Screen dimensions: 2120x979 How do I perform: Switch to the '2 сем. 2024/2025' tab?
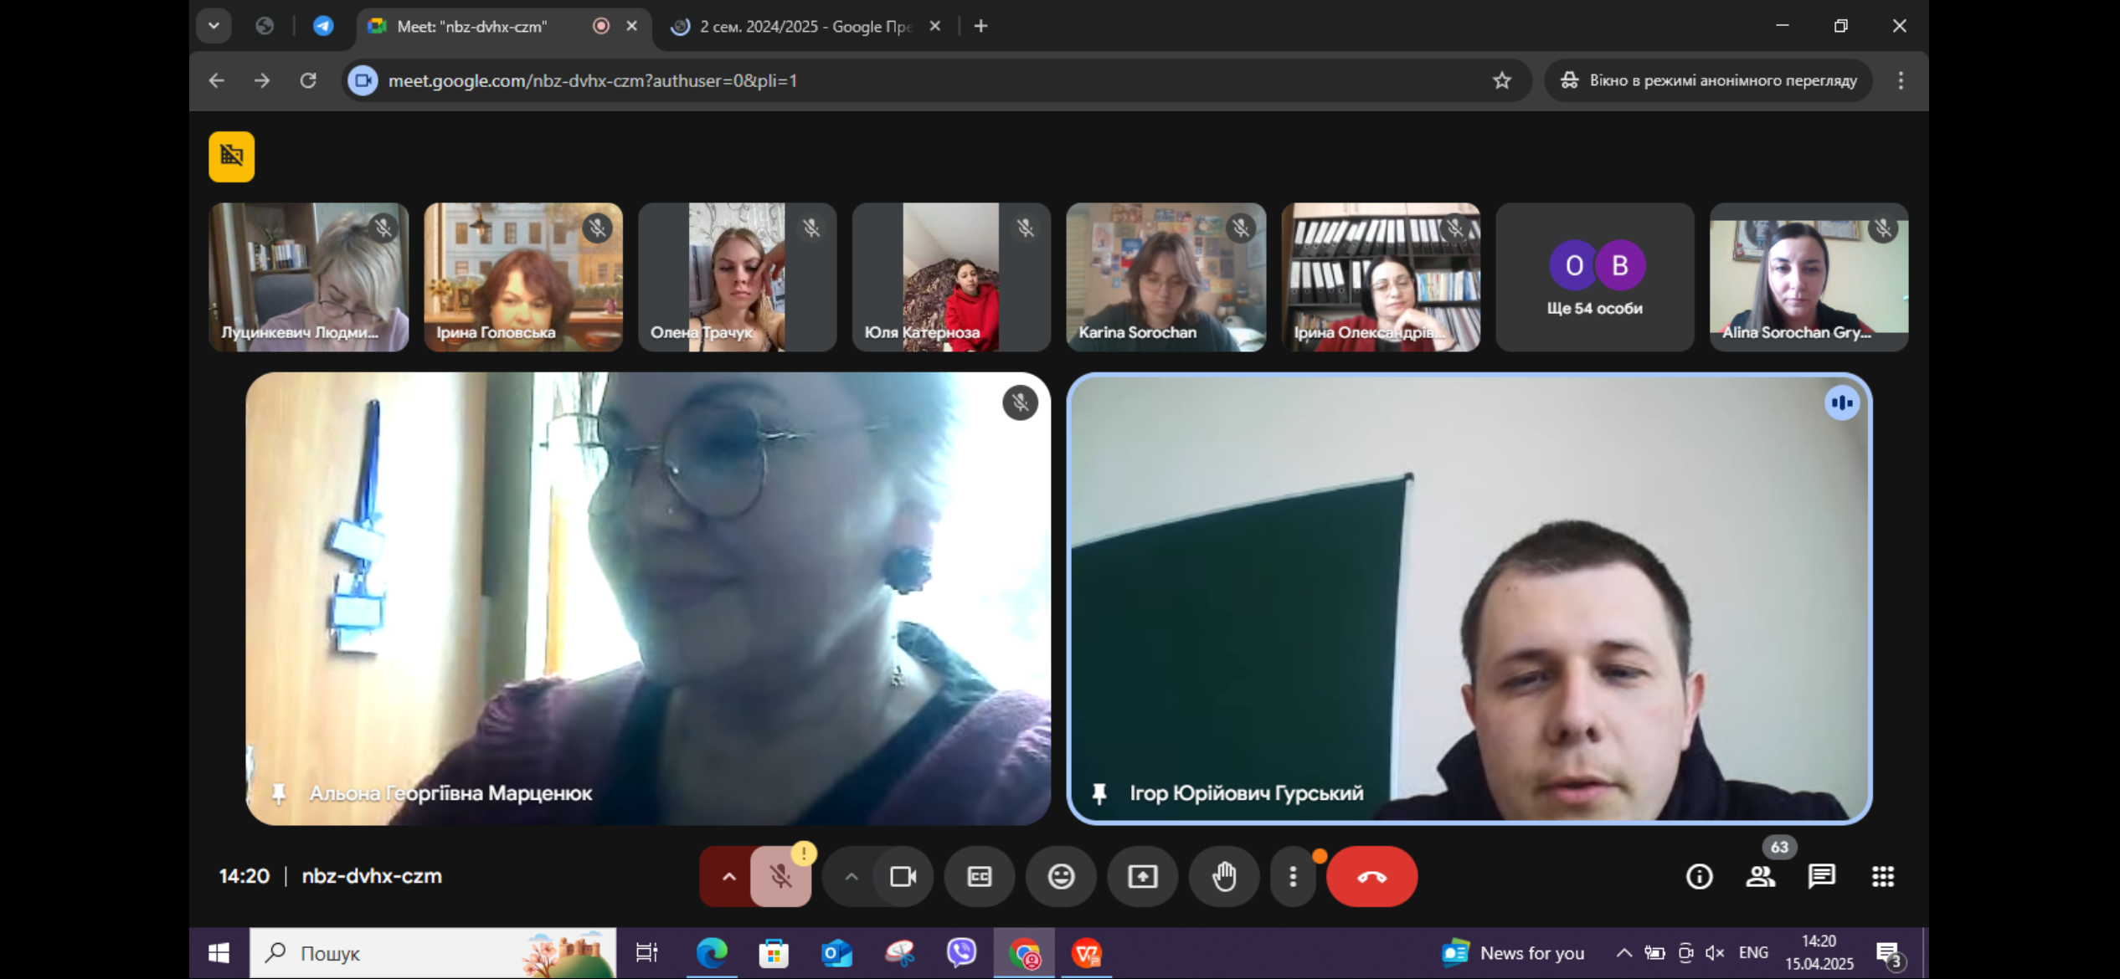(x=804, y=26)
